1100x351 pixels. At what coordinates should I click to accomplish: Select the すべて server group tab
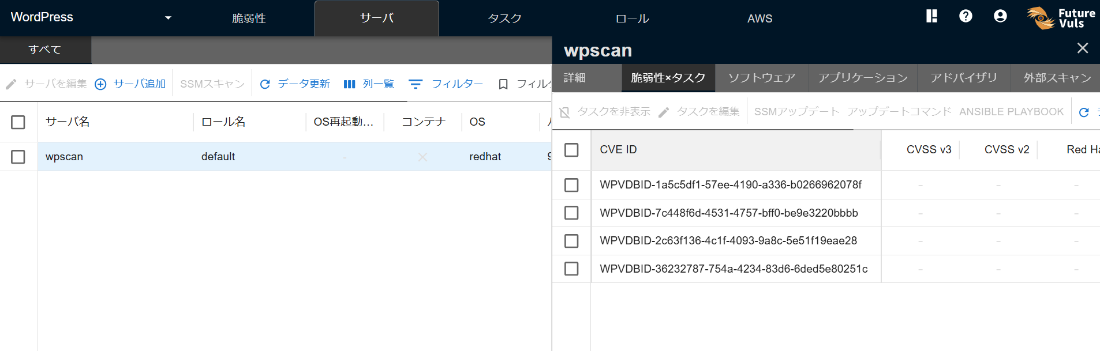(45, 50)
